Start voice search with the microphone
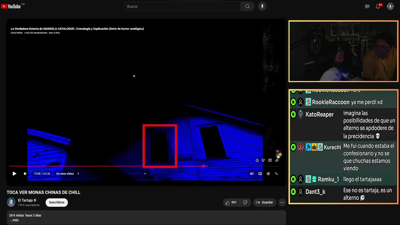 click(x=262, y=6)
